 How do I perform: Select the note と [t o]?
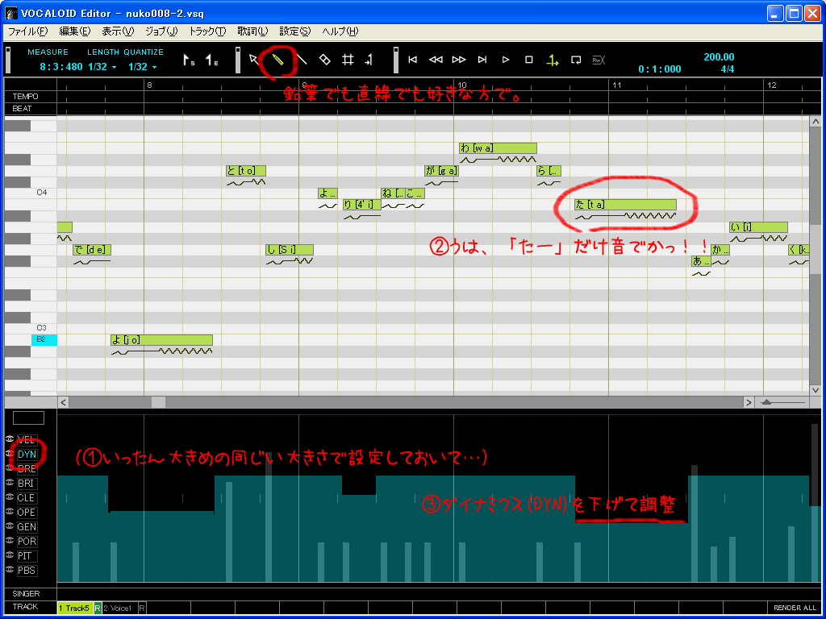coord(246,171)
